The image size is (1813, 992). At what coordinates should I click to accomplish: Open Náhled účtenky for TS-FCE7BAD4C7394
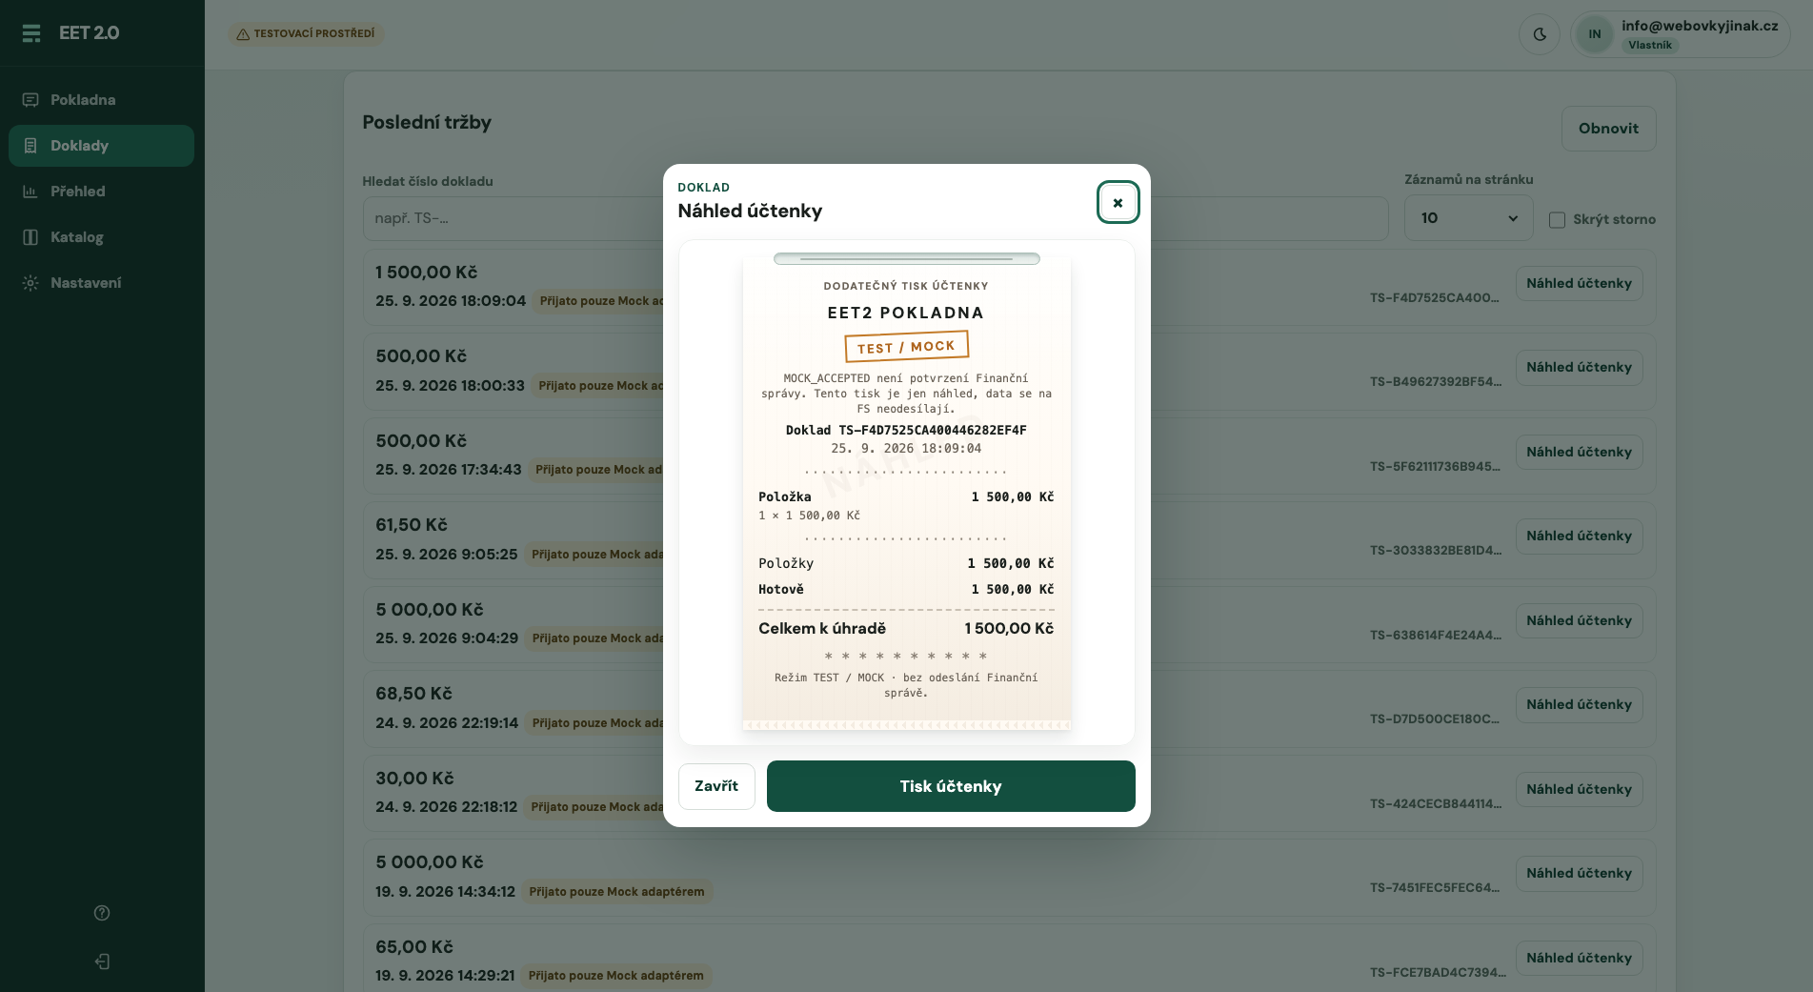click(1579, 958)
